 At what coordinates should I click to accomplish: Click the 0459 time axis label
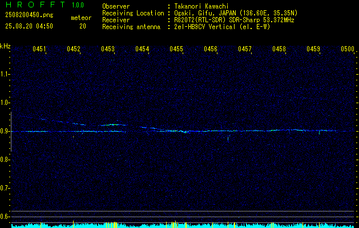click(x=313, y=48)
